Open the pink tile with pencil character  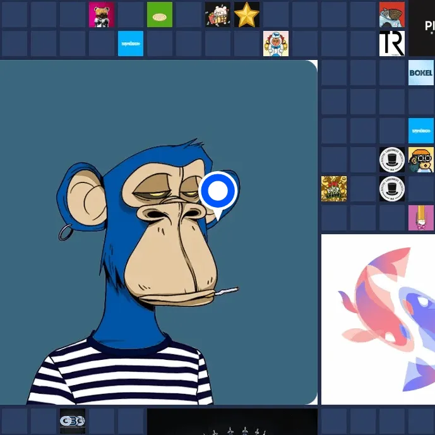(x=421, y=218)
